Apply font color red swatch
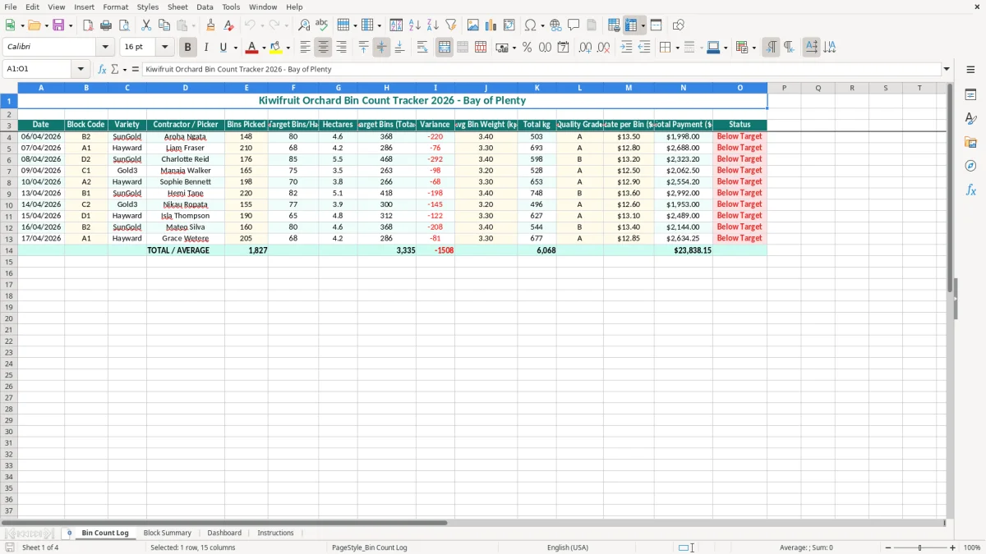986x554 pixels. [252, 48]
